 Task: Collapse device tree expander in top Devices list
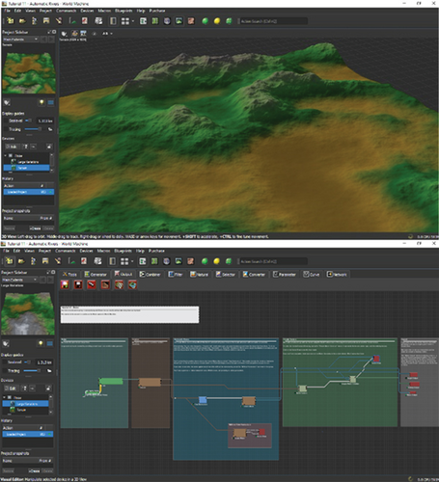click(6, 155)
